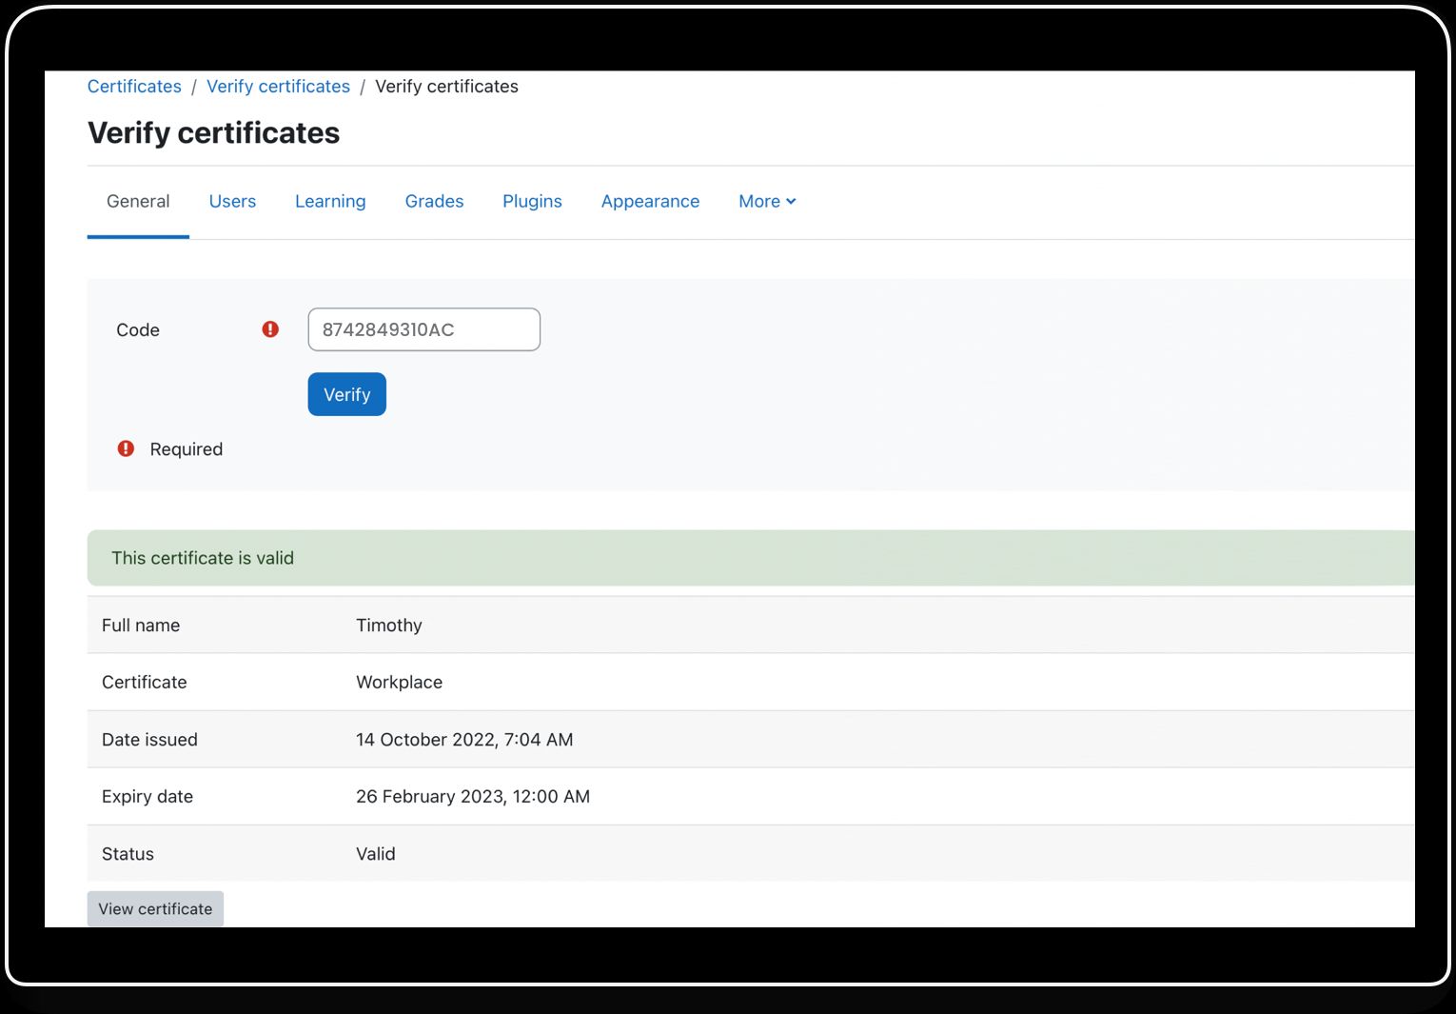The width and height of the screenshot is (1456, 1014).
Task: Switch to the Learning tab
Action: (x=330, y=201)
